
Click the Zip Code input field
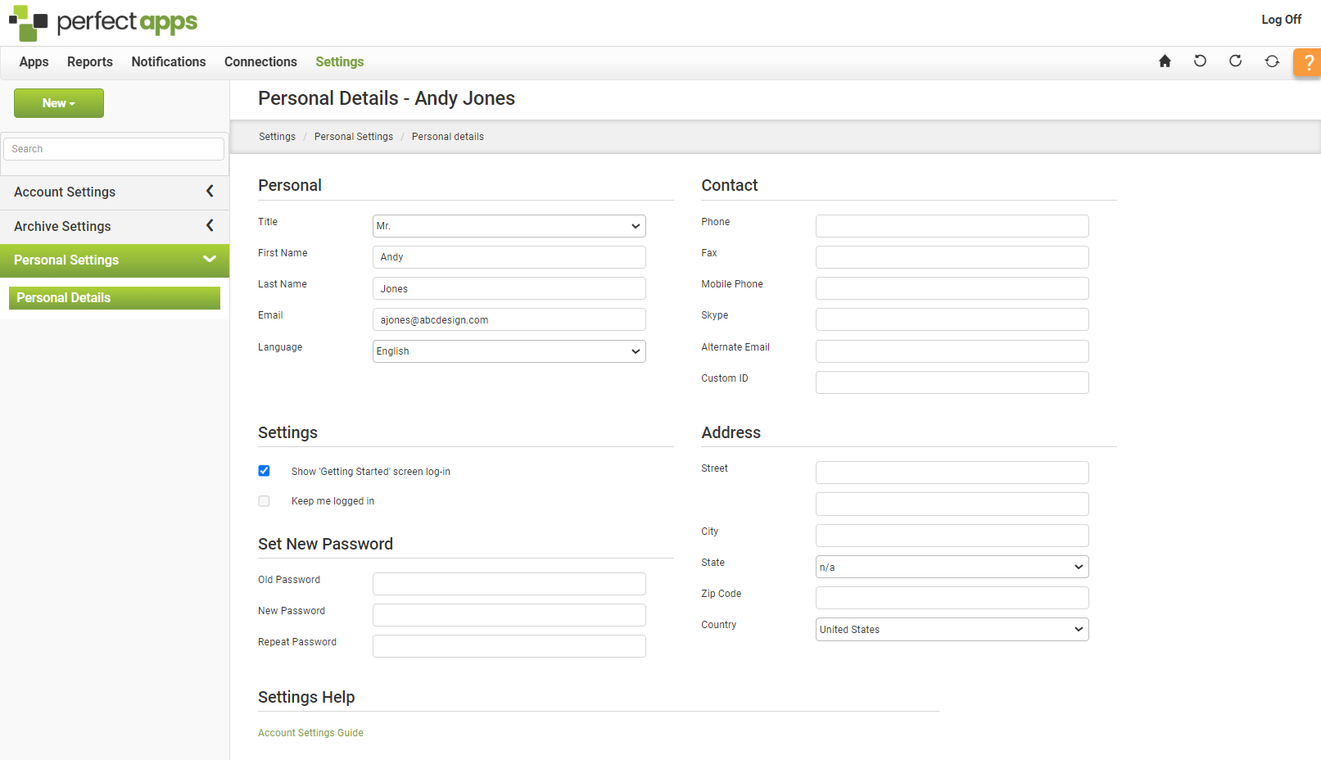(x=952, y=598)
